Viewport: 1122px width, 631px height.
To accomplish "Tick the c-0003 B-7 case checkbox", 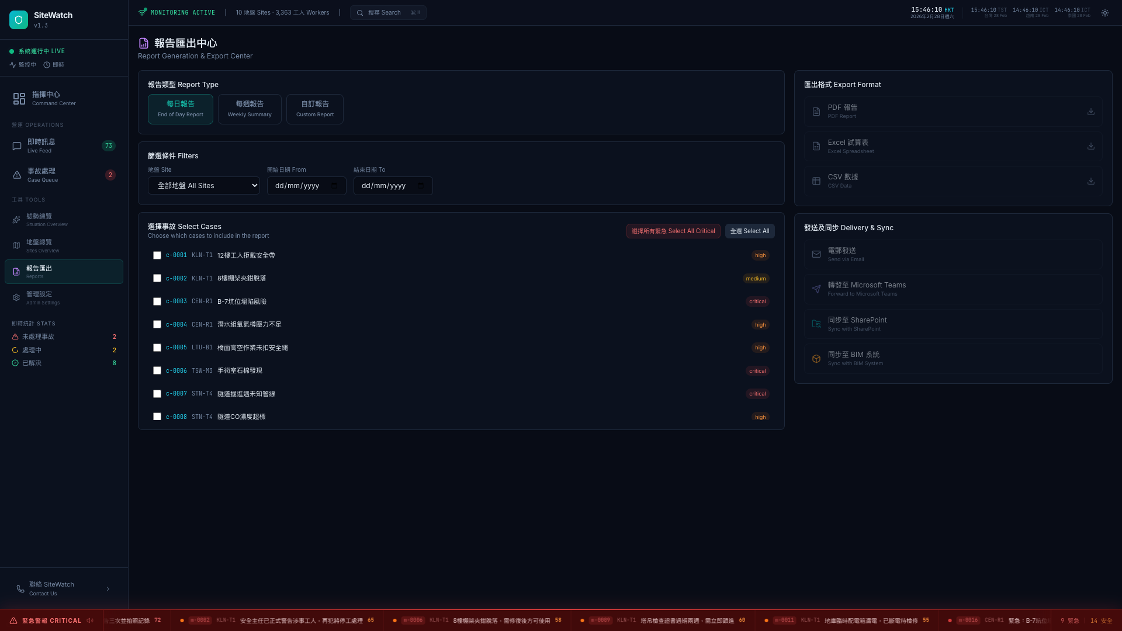I will pyautogui.click(x=157, y=301).
